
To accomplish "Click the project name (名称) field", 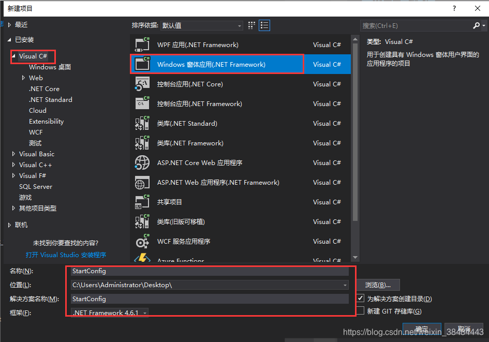I will pos(210,271).
